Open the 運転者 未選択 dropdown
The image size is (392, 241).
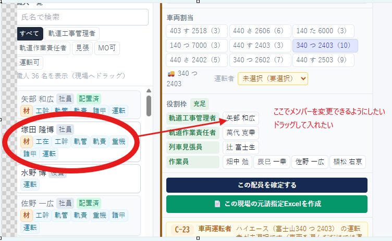273,79
